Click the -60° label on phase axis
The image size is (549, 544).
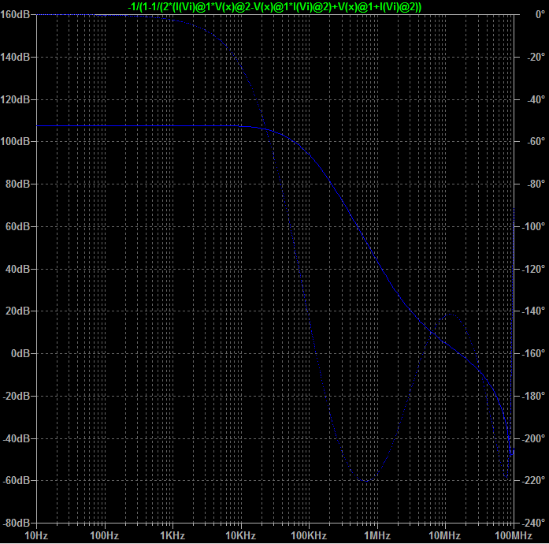click(536, 141)
